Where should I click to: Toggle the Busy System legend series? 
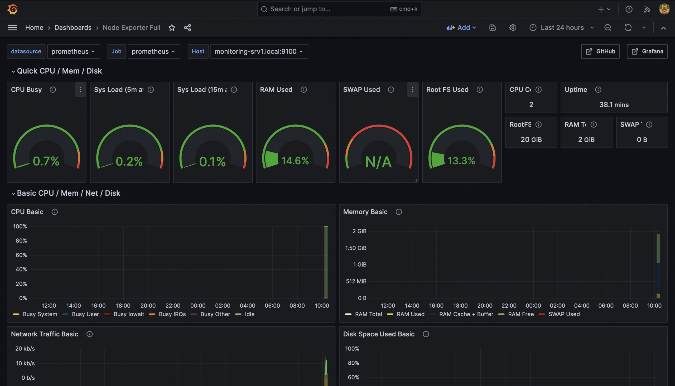click(40, 314)
